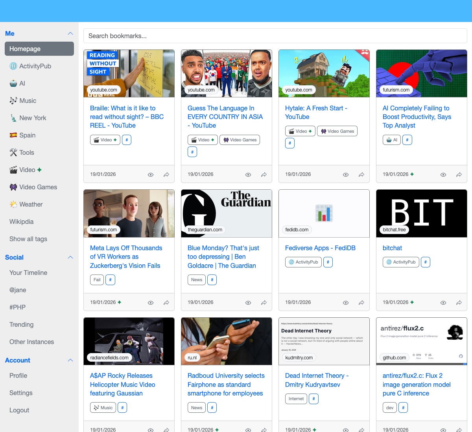Screen dimensions: 472x432
Task: Toggle eye visibility on Guess The Language card
Action: 248,175
